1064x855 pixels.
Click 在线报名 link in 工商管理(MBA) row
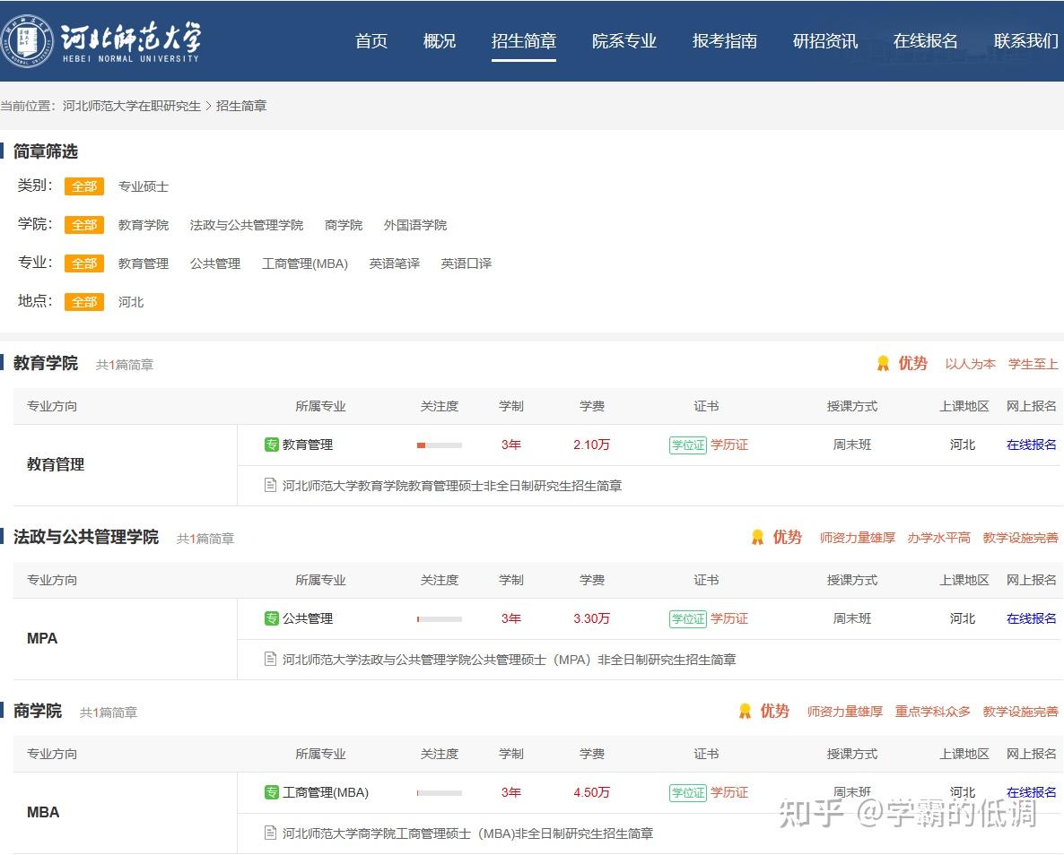[x=1032, y=792]
